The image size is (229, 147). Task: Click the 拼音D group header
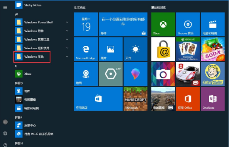[x=19, y=83]
